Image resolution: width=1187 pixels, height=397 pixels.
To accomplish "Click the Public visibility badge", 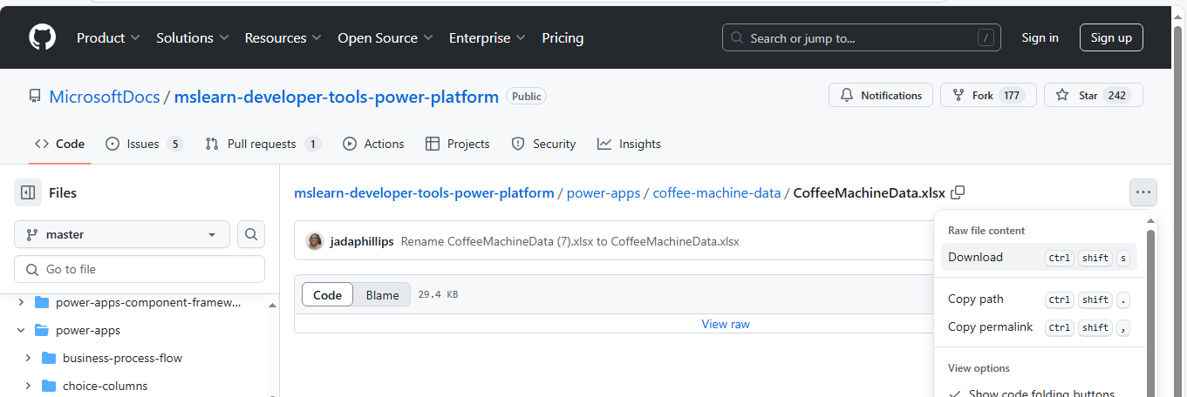I will (x=526, y=97).
